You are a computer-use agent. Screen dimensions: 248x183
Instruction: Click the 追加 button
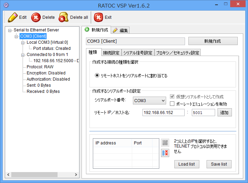[224, 112]
